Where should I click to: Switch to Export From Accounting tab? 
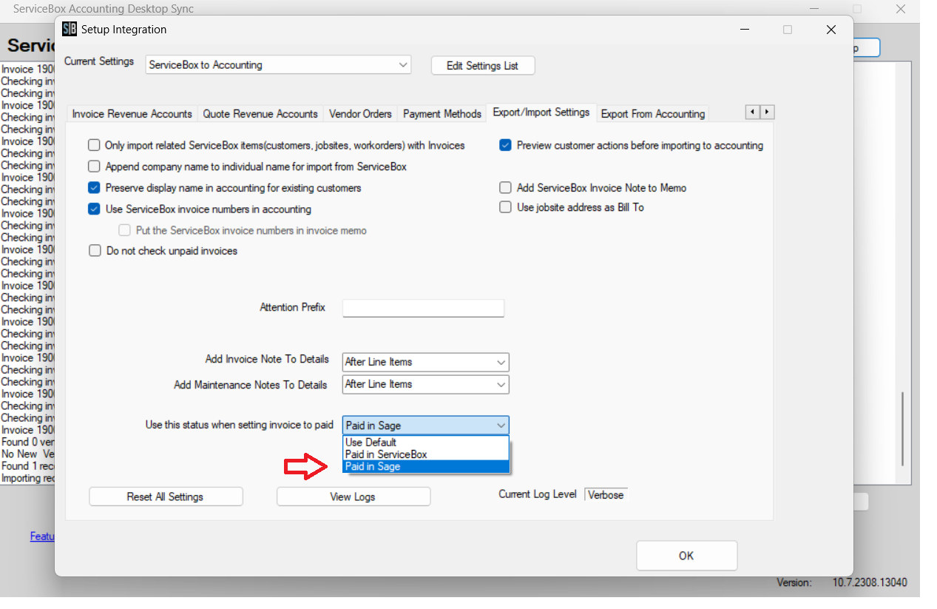point(653,114)
